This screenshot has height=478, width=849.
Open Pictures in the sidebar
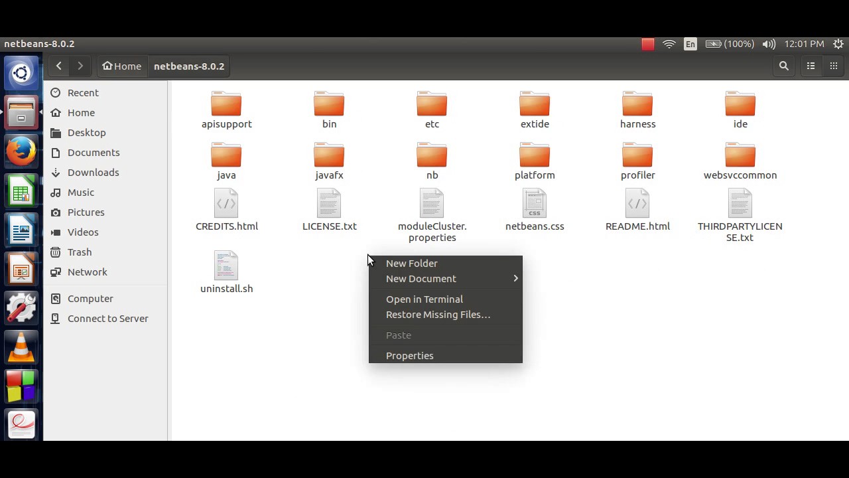click(x=105, y=212)
